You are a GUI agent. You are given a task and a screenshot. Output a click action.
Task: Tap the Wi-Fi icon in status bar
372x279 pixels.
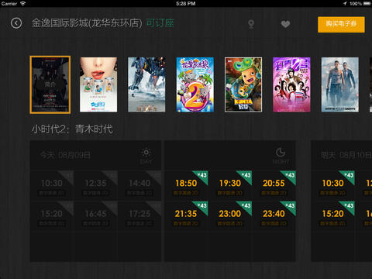point(23,4)
